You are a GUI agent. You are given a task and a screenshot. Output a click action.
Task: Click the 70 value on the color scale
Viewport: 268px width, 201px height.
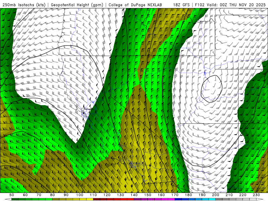click(39, 195)
